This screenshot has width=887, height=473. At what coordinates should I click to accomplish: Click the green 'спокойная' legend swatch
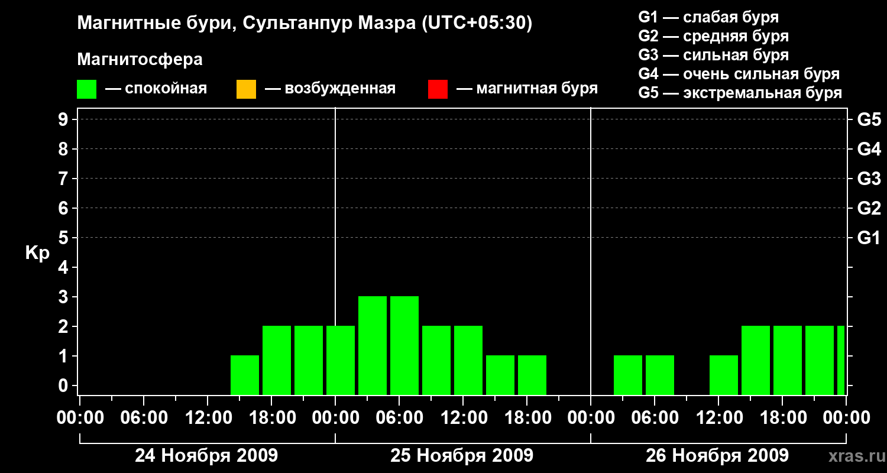(86, 89)
